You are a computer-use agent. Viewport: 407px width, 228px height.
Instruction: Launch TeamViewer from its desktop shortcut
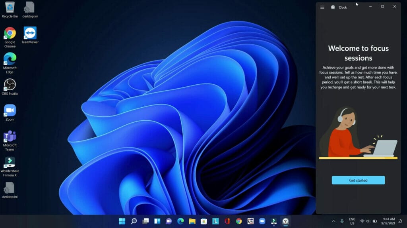click(31, 33)
